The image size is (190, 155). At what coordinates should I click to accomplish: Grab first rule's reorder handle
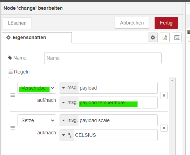[x=13, y=95]
